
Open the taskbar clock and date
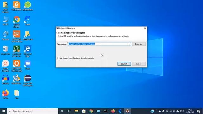coord(190,111)
